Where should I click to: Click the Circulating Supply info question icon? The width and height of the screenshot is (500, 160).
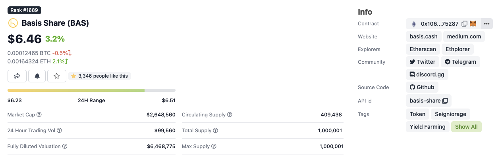coord(230,115)
